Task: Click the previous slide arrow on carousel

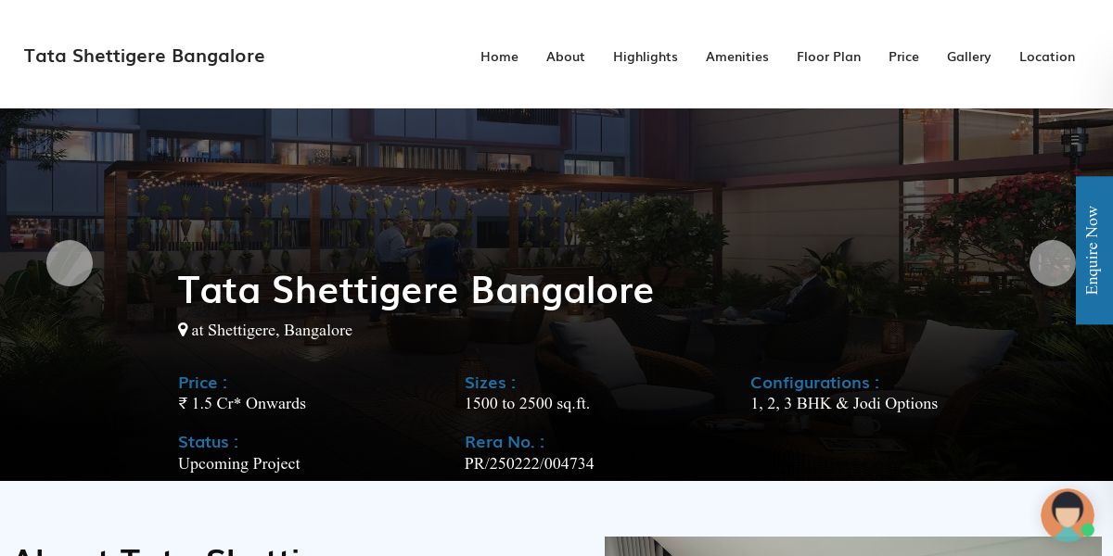Action: [70, 263]
